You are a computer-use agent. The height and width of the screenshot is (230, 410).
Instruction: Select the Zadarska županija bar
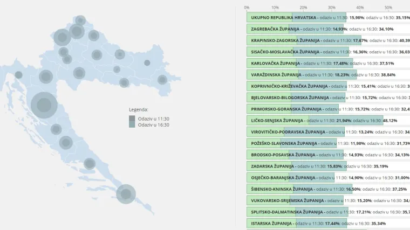[297, 166]
